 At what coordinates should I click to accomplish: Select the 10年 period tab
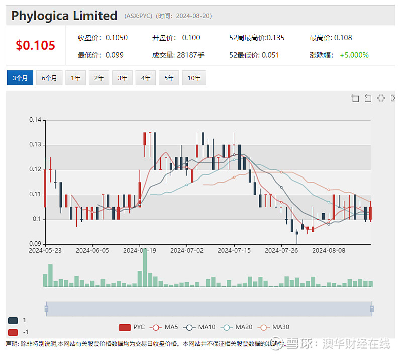194,78
